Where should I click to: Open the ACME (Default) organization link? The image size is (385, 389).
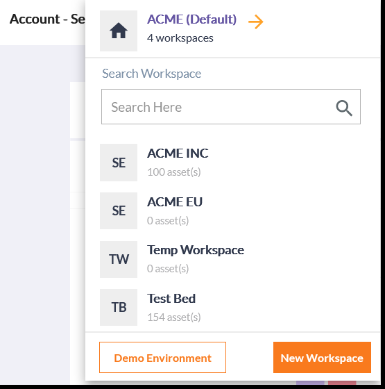pyautogui.click(x=191, y=19)
